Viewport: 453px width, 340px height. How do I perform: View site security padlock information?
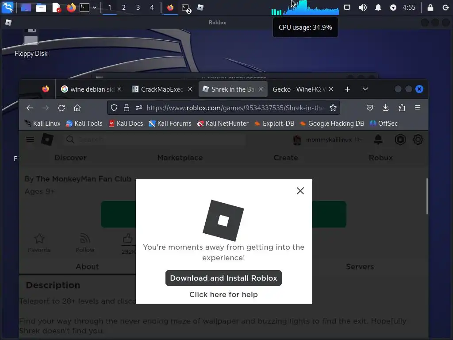tap(126, 108)
